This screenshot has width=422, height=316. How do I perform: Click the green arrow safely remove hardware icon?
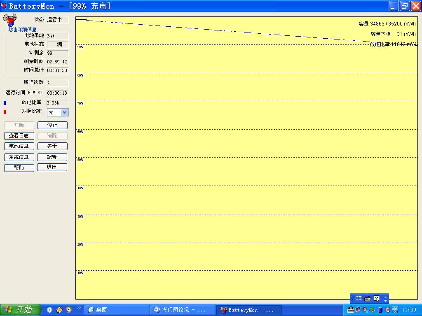(x=373, y=310)
